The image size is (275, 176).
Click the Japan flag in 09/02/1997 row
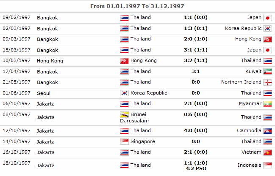[x=267, y=18]
